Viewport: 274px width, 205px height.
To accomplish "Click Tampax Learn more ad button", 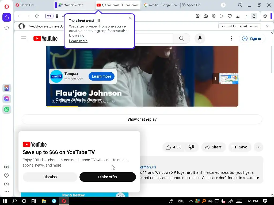I will [x=101, y=76].
